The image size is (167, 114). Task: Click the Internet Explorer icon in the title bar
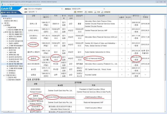point(2,2)
